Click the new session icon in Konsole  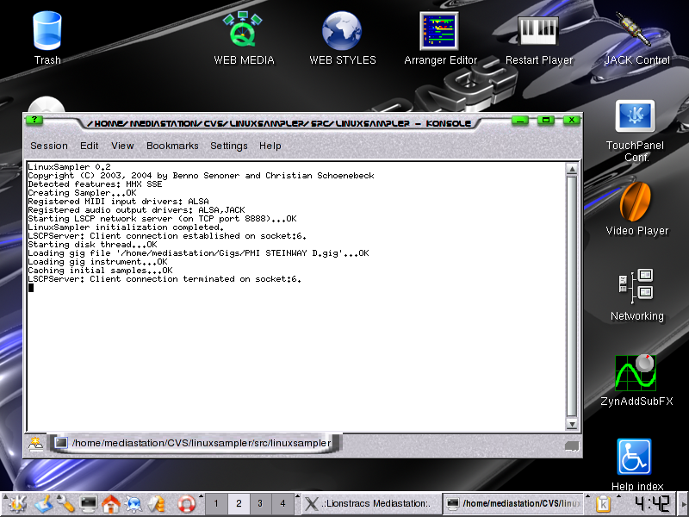(35, 444)
